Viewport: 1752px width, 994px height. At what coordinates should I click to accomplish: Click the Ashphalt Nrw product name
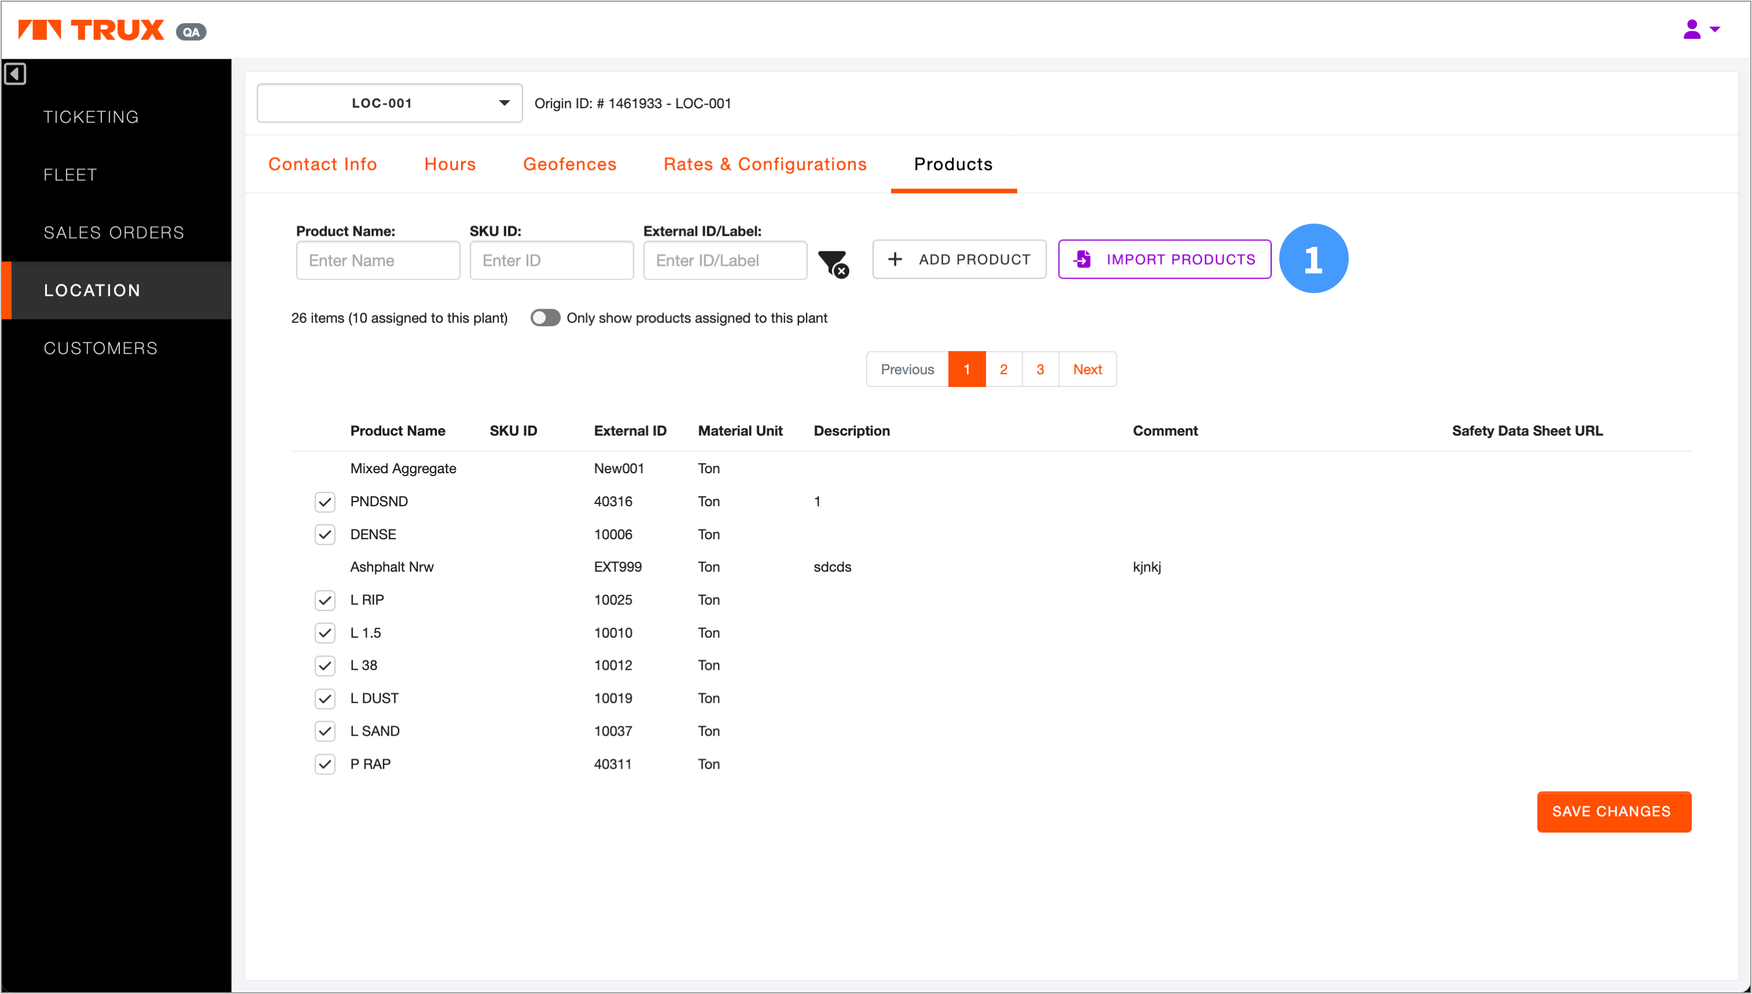391,567
